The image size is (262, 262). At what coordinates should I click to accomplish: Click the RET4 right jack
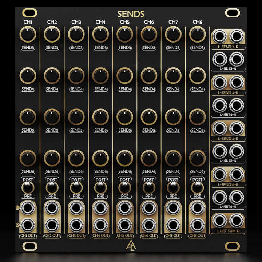237,105
